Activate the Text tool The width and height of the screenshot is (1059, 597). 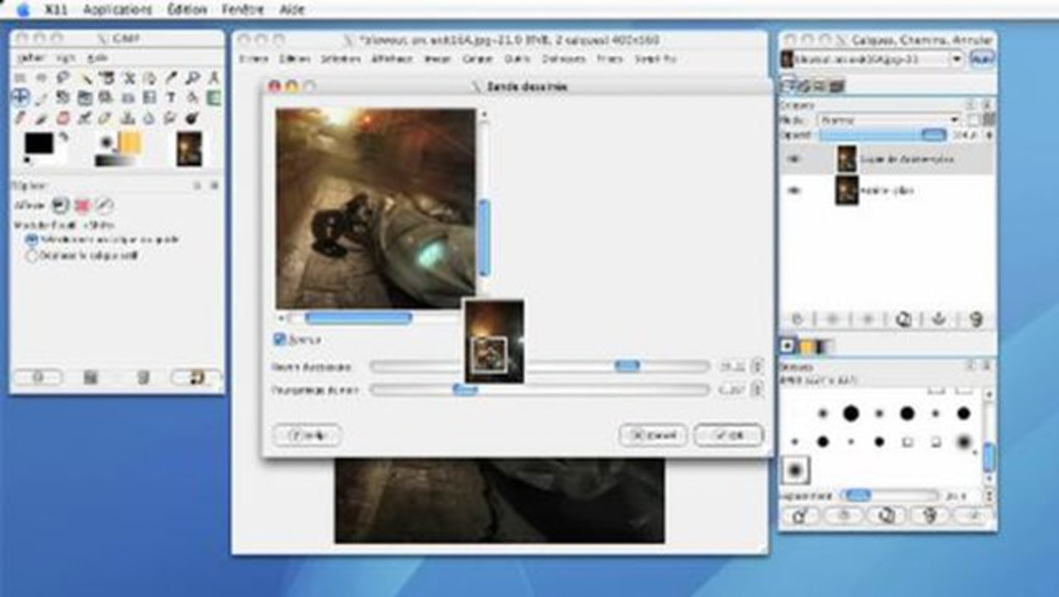[171, 98]
